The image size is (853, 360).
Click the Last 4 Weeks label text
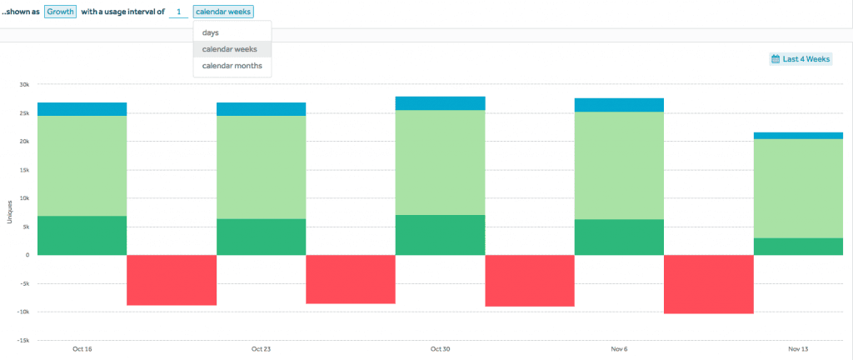(806, 59)
